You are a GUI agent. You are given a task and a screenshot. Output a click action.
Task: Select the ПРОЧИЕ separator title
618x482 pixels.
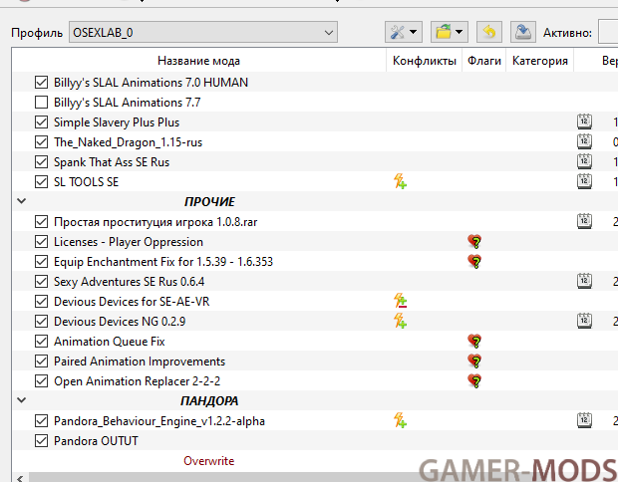(209, 201)
